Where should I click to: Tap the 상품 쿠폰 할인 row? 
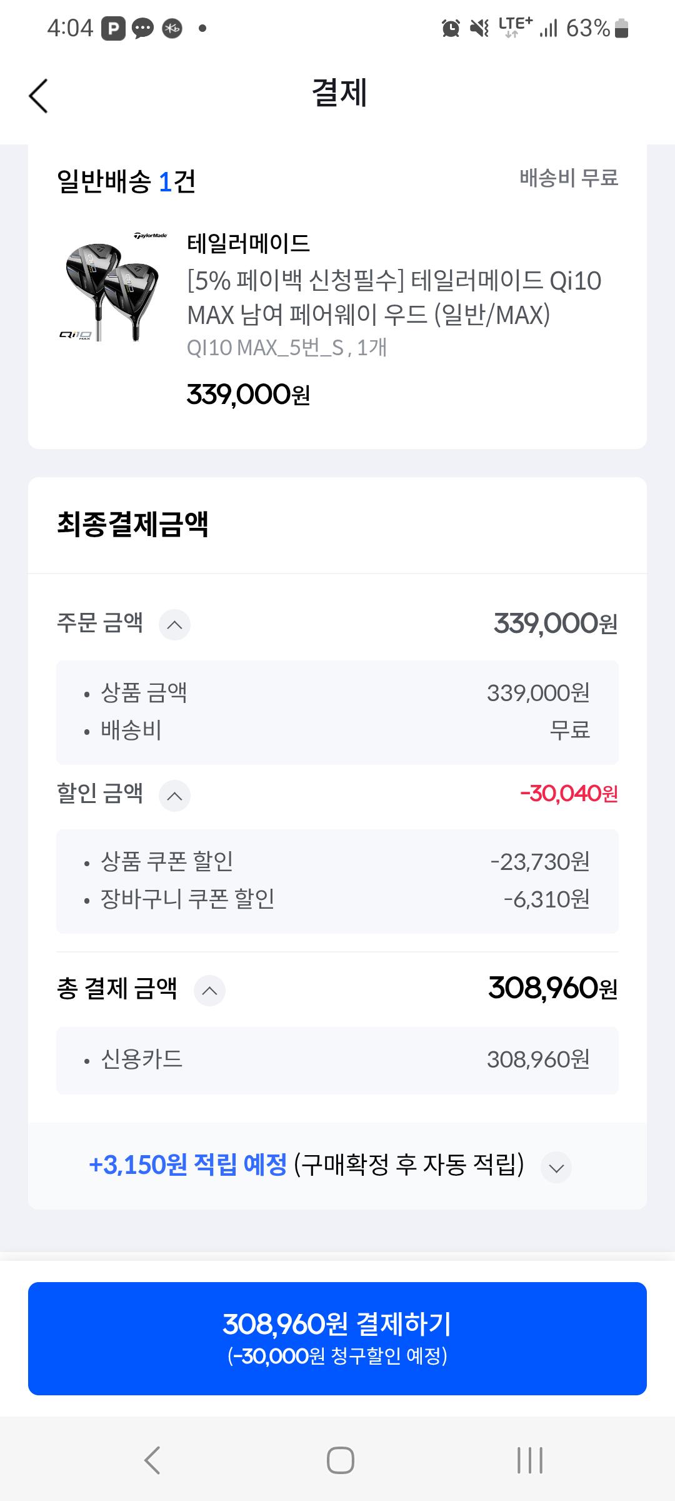(337, 862)
